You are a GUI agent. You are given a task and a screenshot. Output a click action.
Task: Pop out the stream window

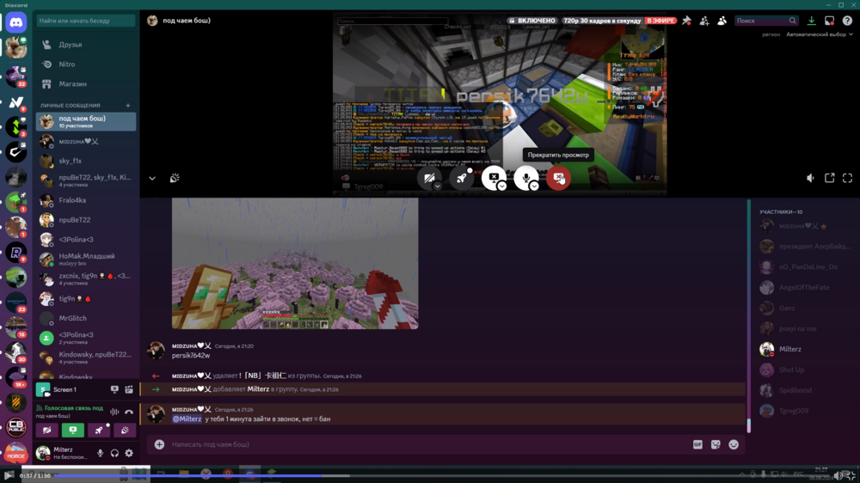829,178
